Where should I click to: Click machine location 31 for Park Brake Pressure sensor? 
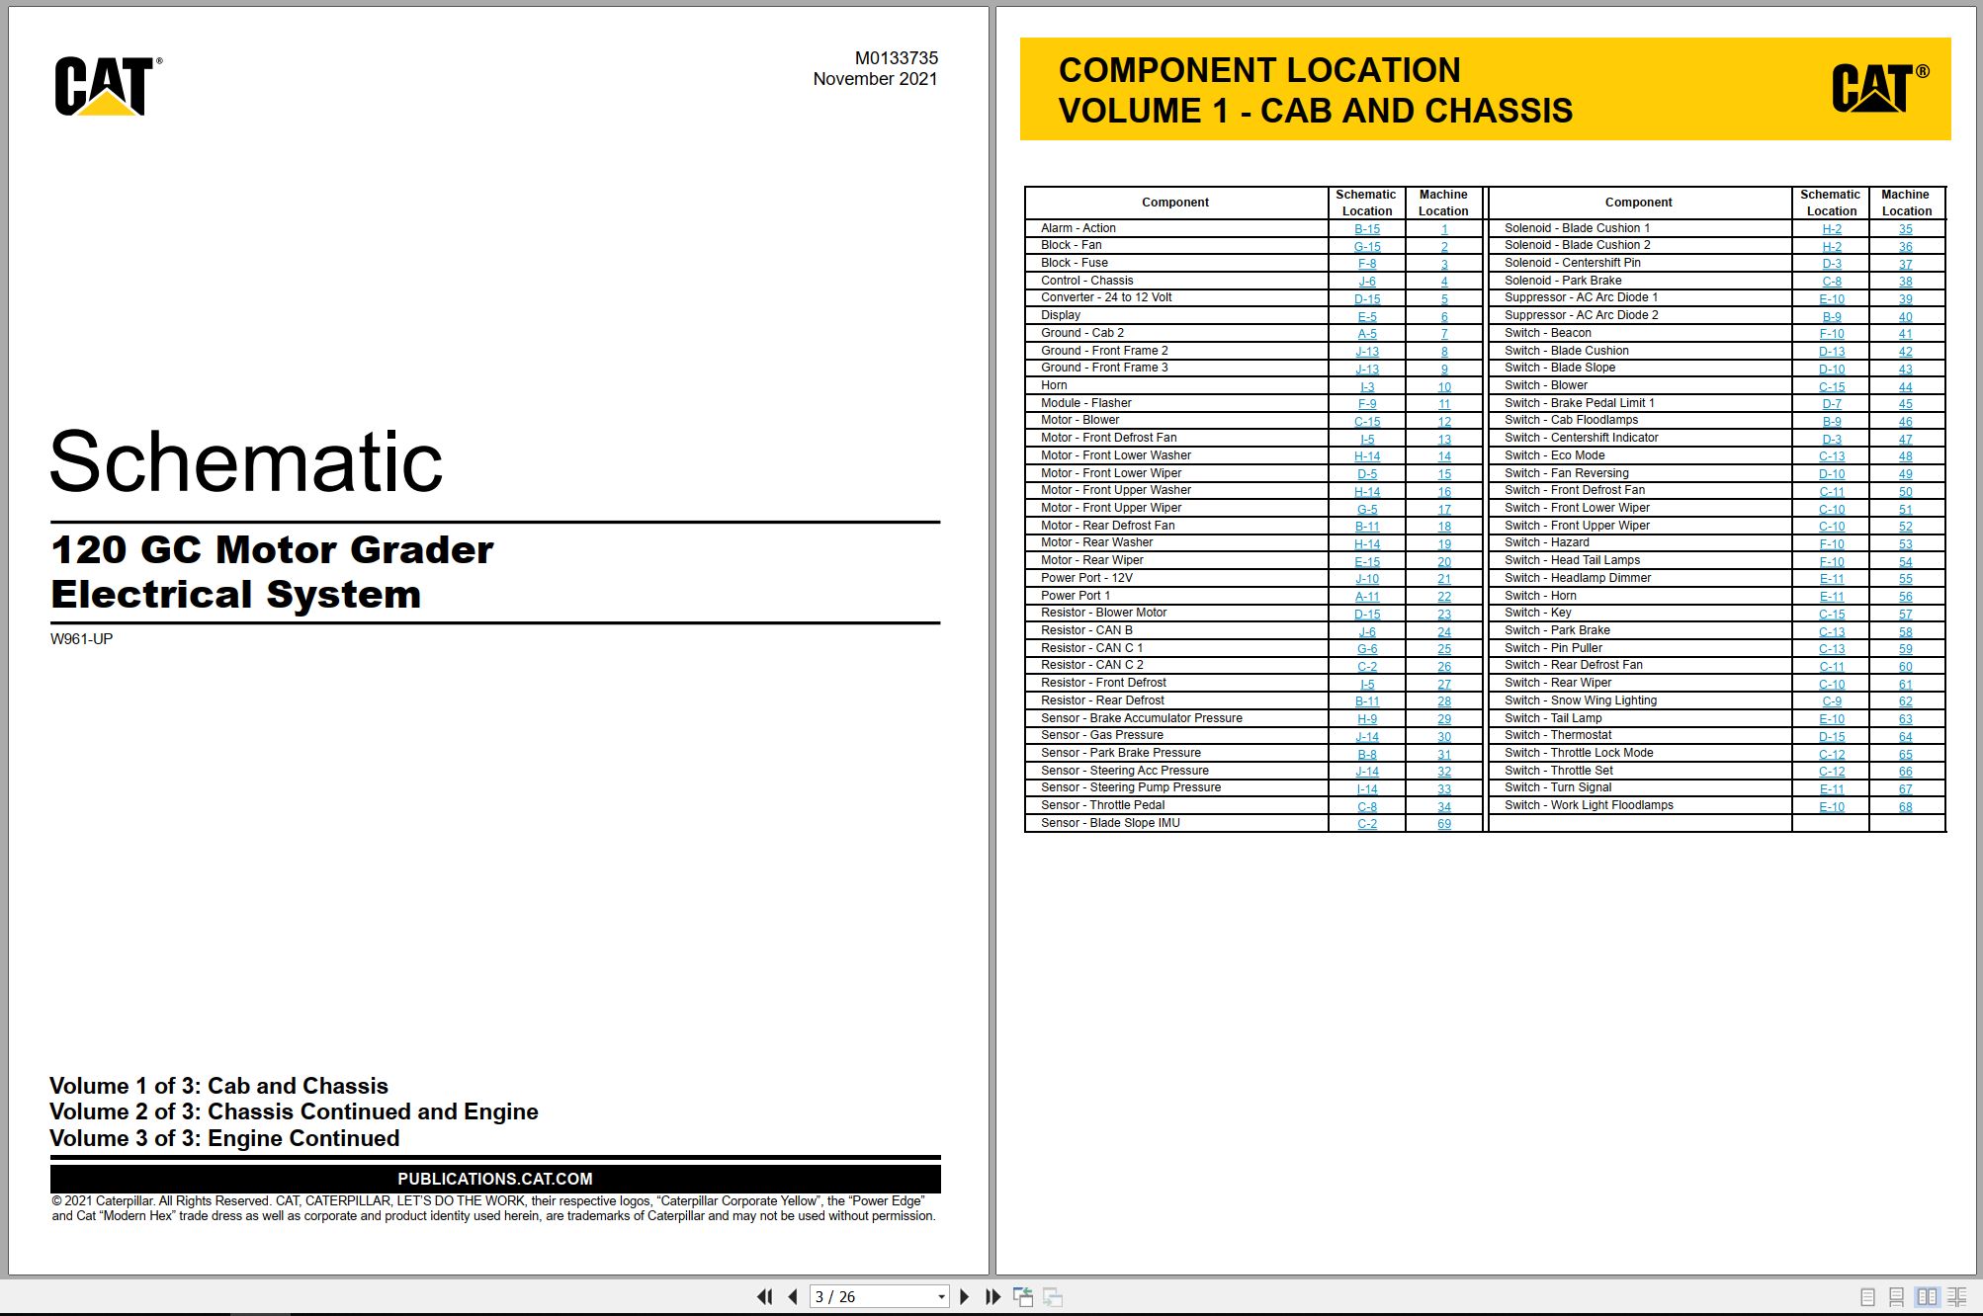click(x=1444, y=755)
